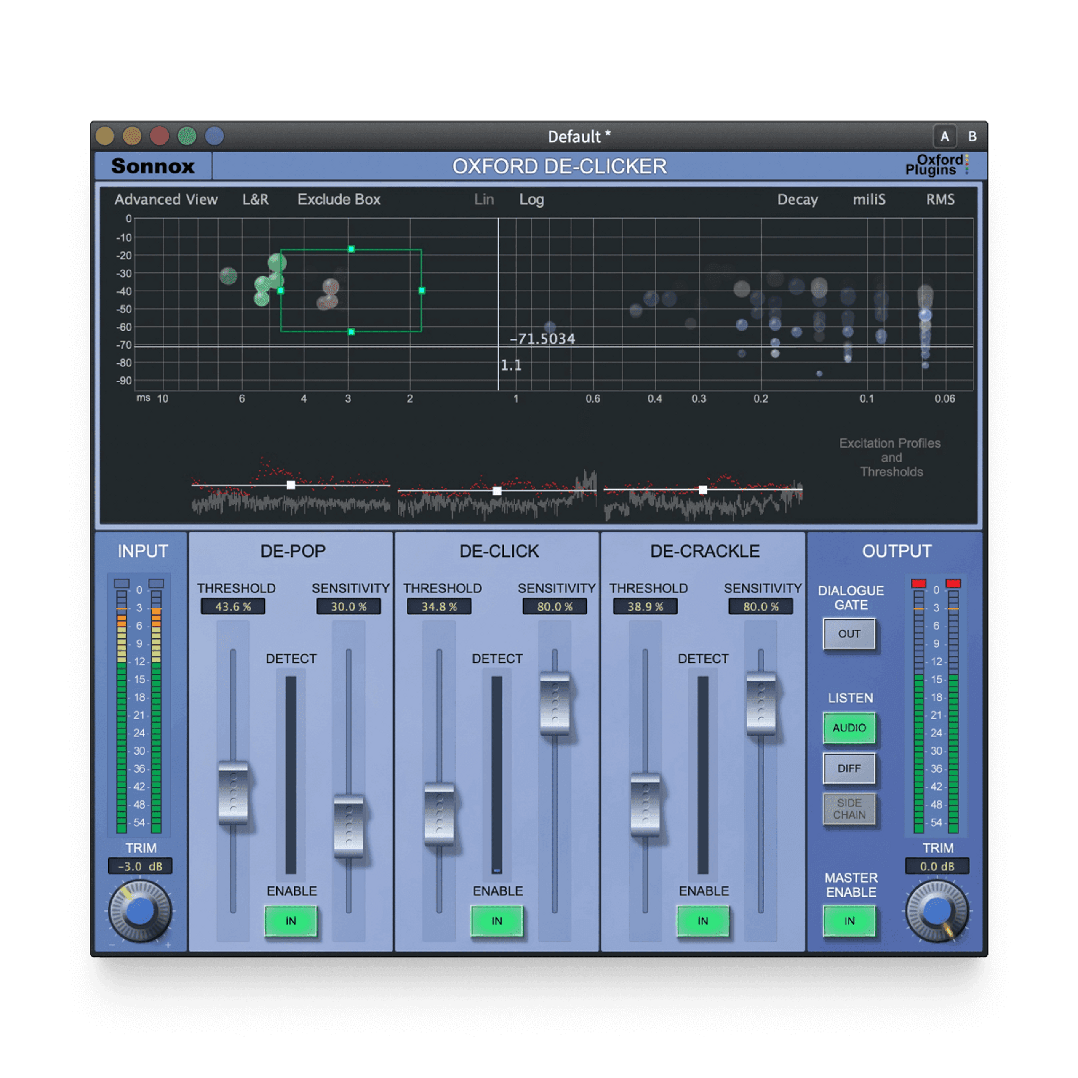Select the DIFF listen mode
Screen dimensions: 1078x1078
tap(849, 768)
